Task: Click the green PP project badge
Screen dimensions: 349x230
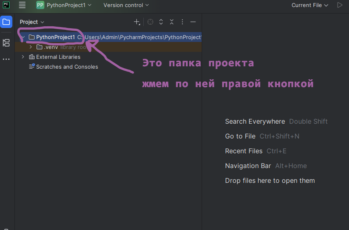Action: pyautogui.click(x=40, y=5)
